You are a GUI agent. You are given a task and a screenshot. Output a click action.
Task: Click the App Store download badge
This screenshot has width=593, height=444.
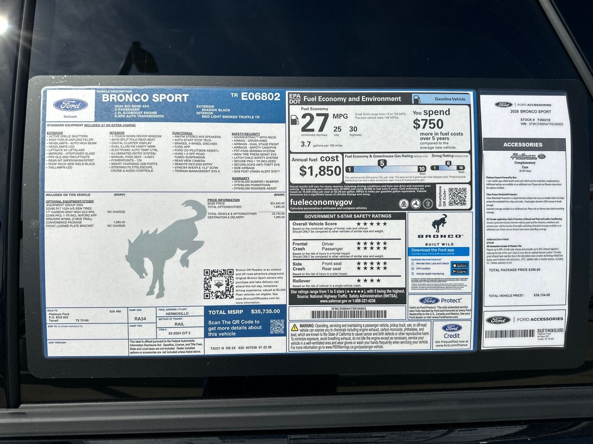click(x=459, y=265)
